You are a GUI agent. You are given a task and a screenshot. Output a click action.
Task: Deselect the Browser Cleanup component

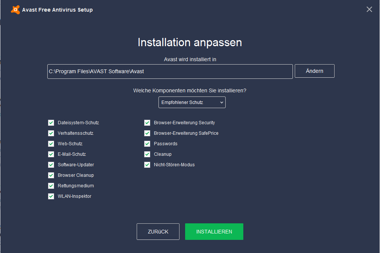click(51, 175)
